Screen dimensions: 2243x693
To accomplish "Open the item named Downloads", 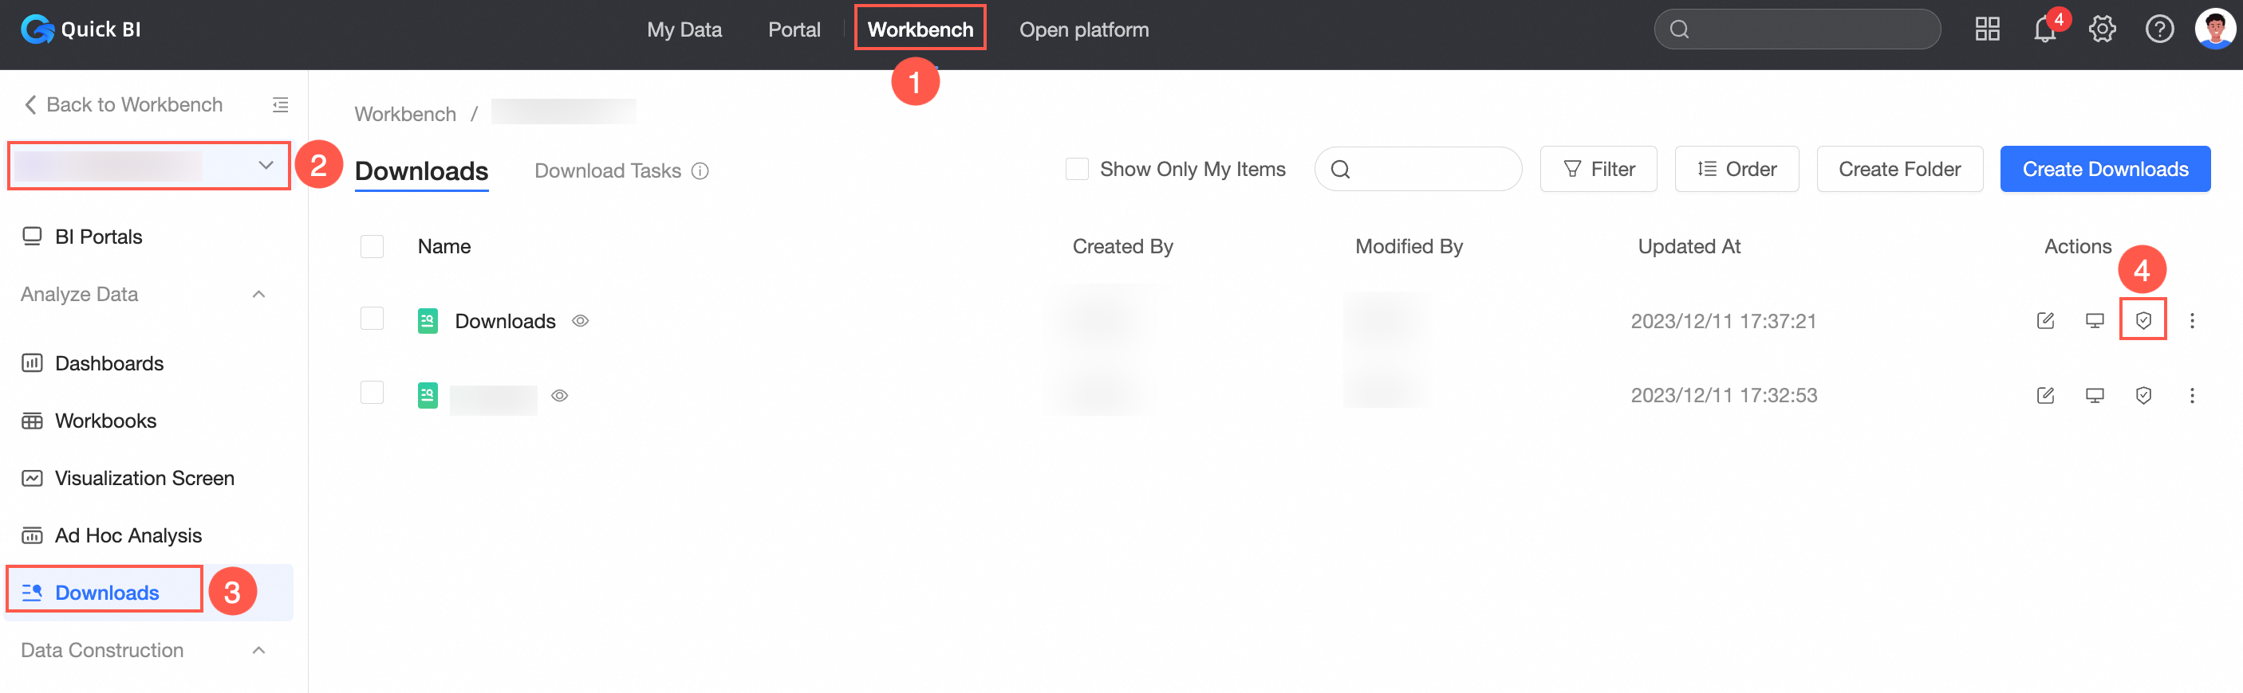I will [505, 321].
